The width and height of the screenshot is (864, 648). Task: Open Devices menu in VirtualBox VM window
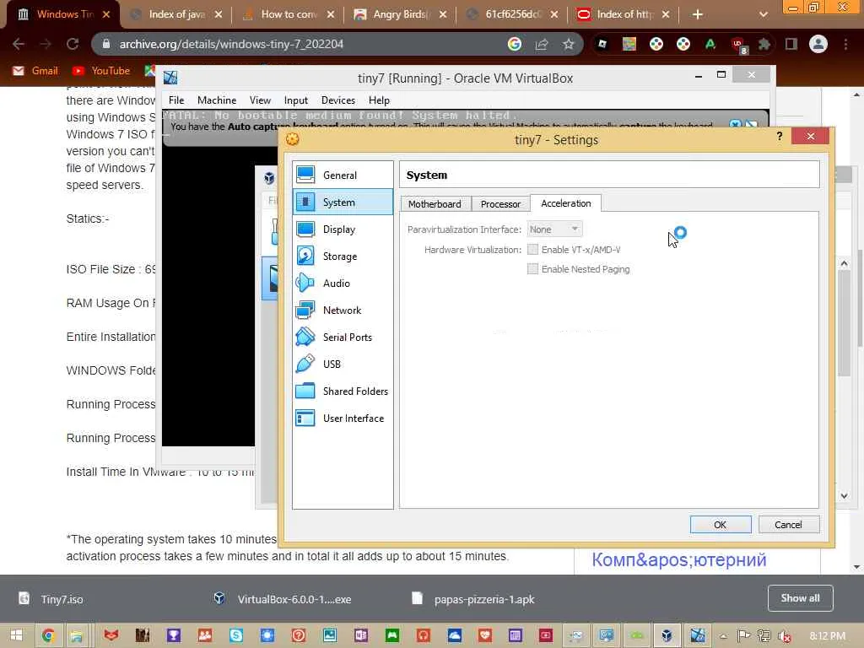pyautogui.click(x=338, y=100)
